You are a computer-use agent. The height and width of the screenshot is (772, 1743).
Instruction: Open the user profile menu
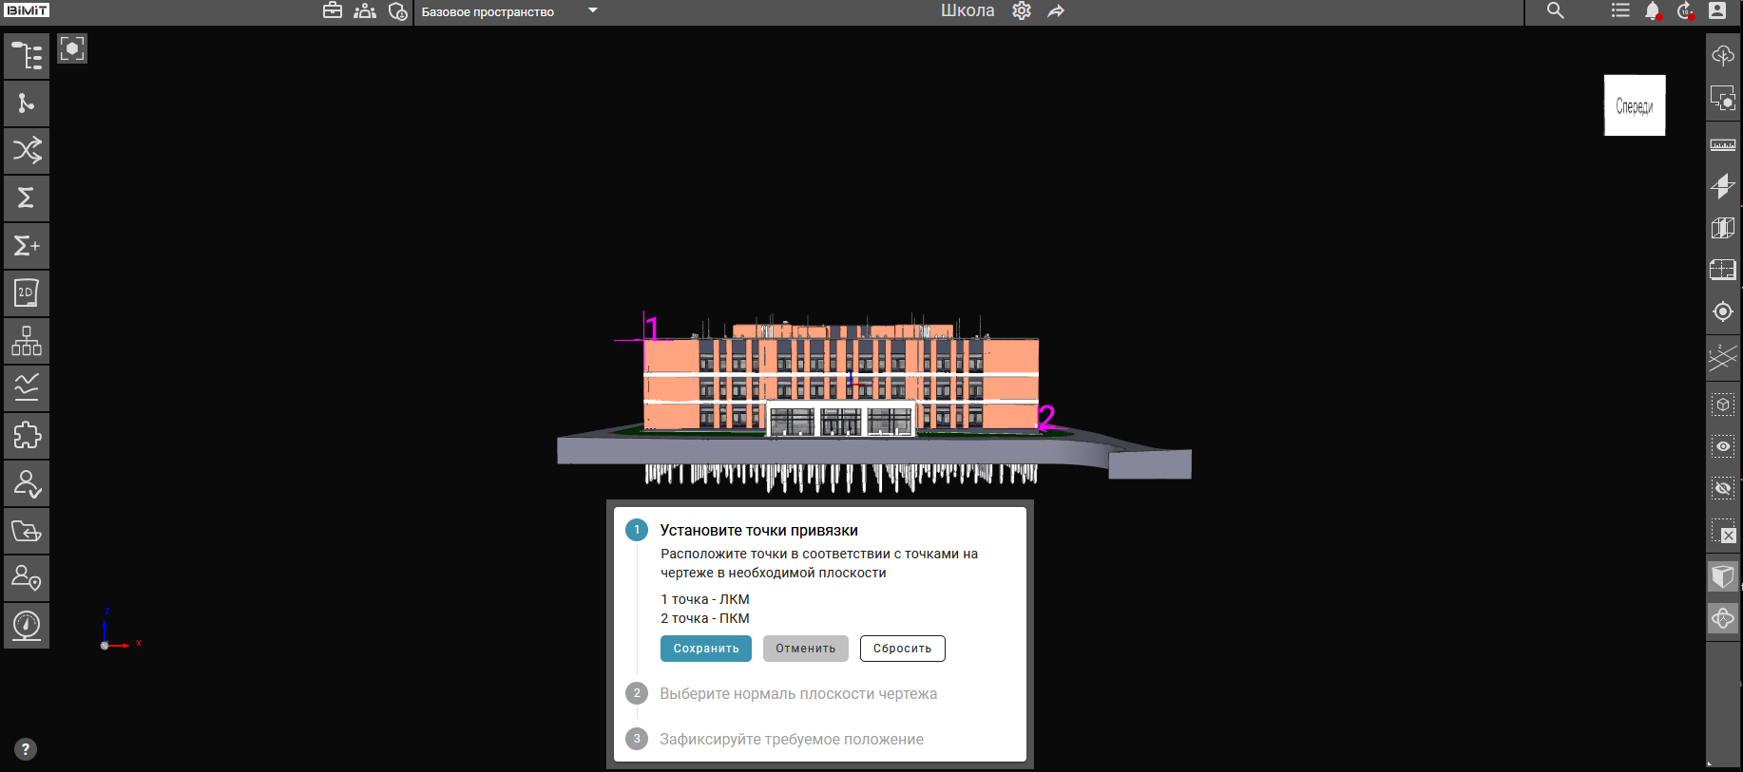1716,11
